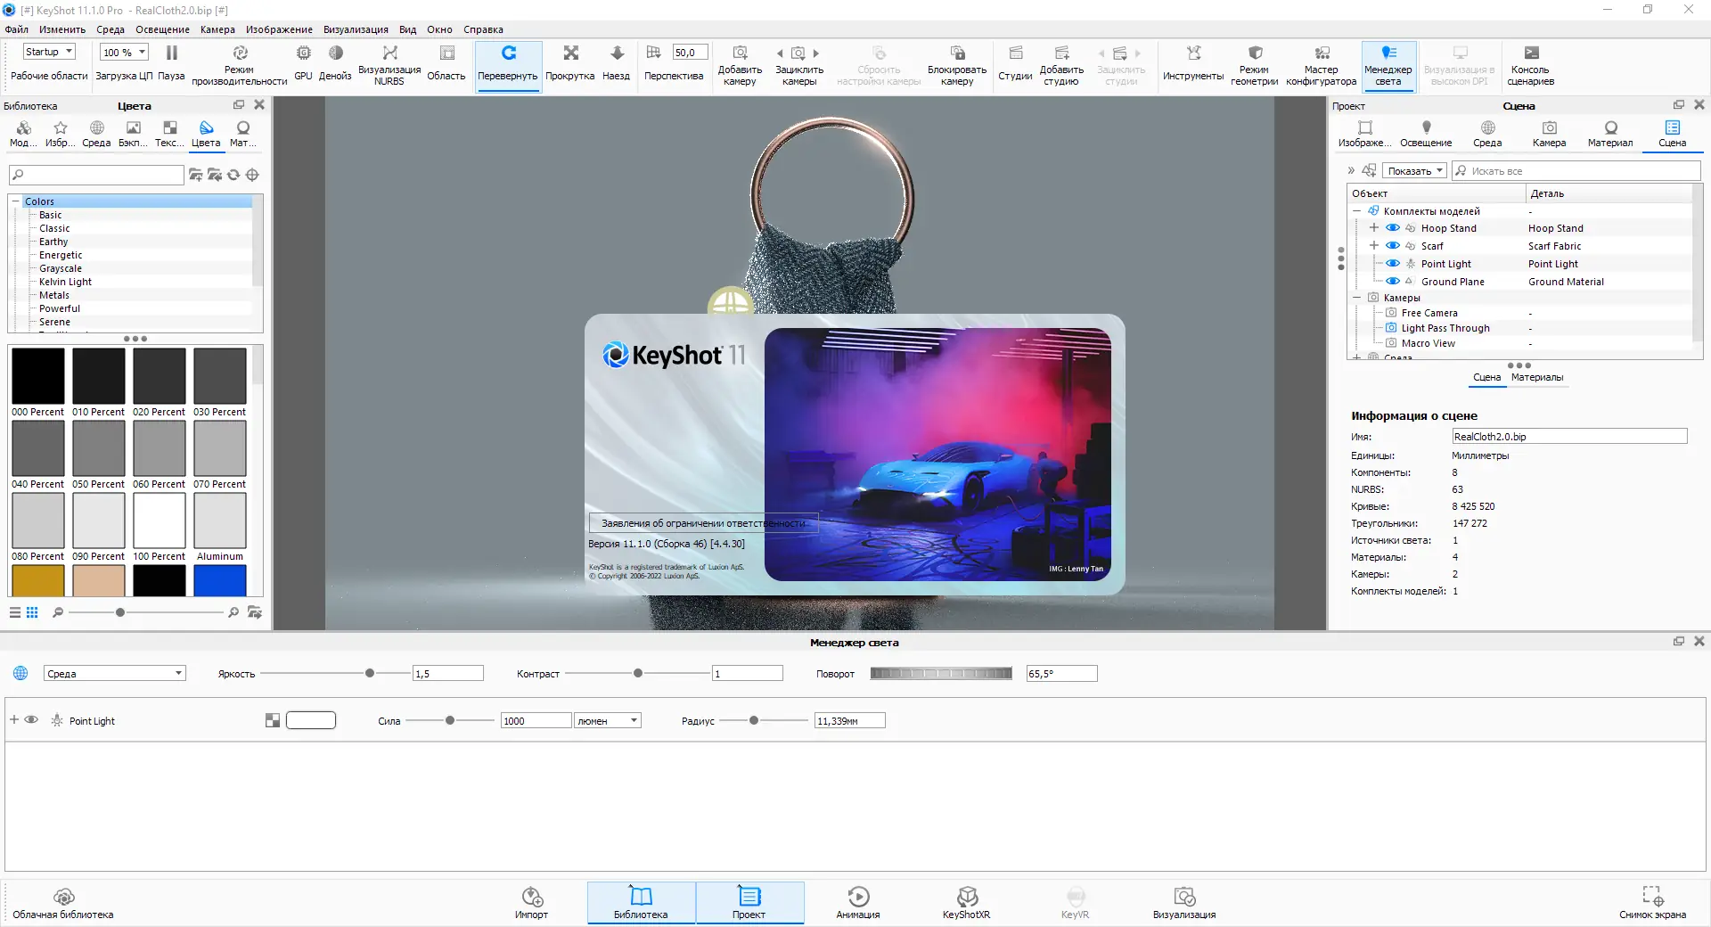Hide the Point Light in scene tree
This screenshot has width=1711, height=927.
[1393, 264]
